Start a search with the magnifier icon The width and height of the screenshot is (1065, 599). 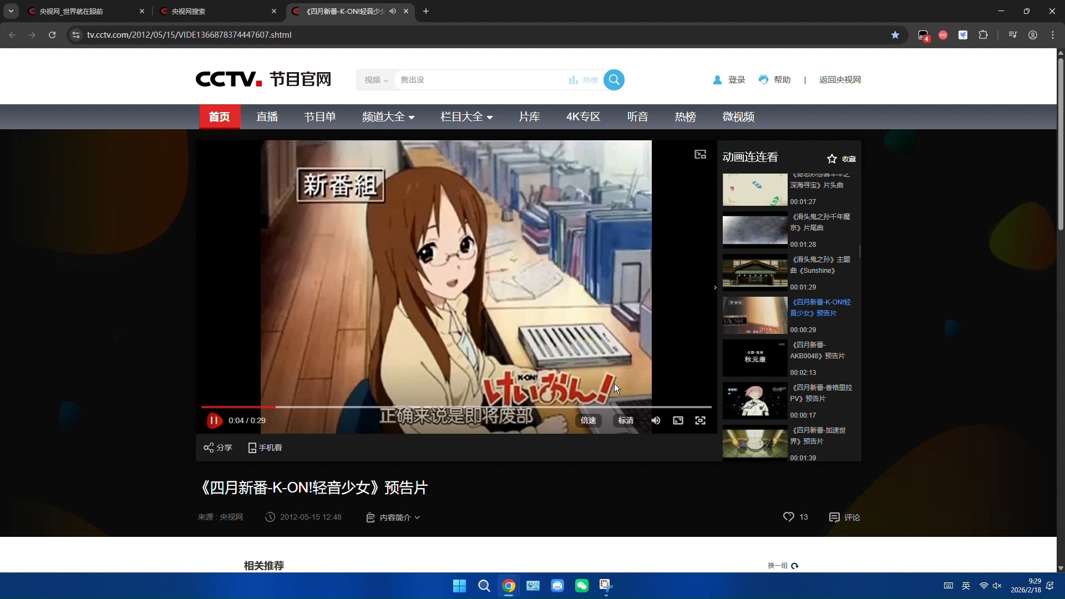click(x=614, y=79)
